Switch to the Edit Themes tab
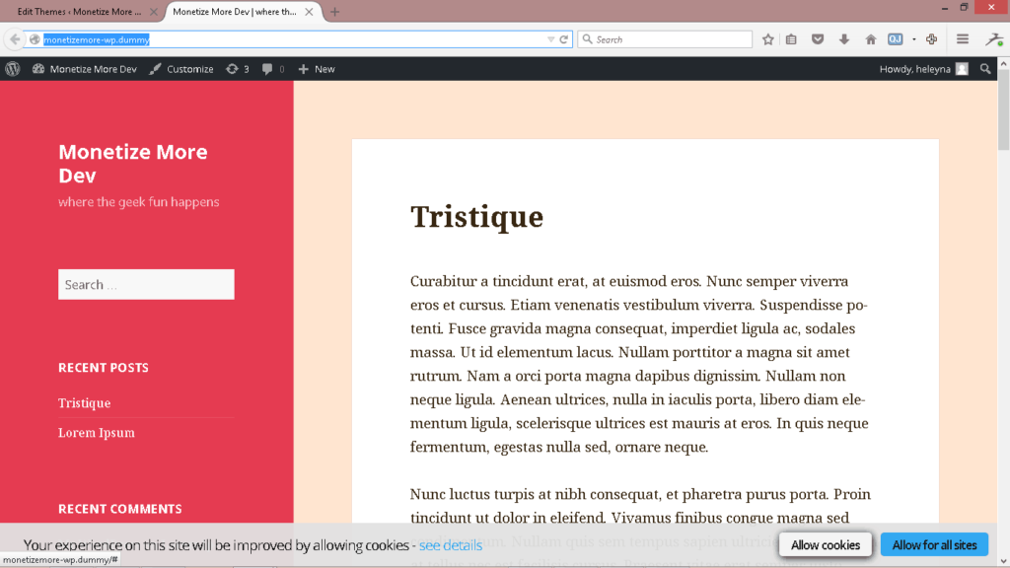The image size is (1010, 568). pyautogui.click(x=79, y=12)
